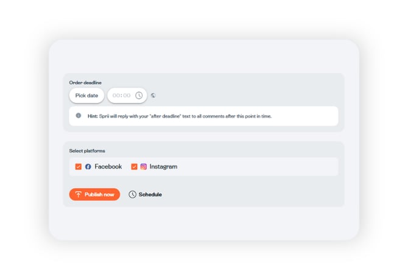Click the Order deadline heading
The width and height of the screenshot is (408, 280).
click(85, 82)
